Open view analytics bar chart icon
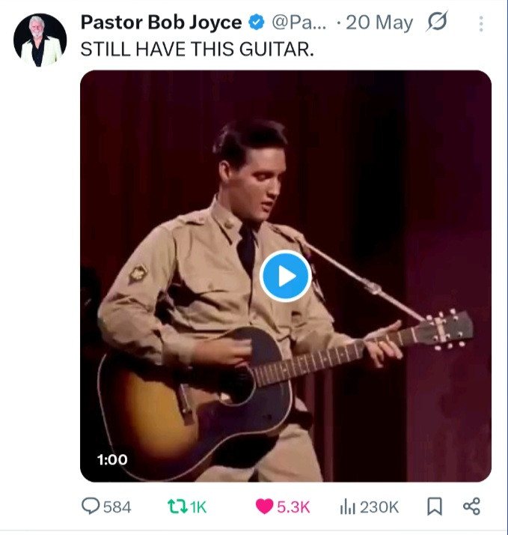This screenshot has width=508, height=535. coord(347,507)
